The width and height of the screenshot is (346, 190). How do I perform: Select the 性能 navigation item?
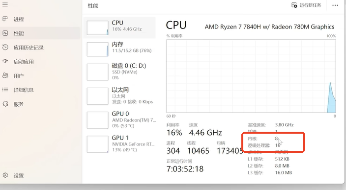pyautogui.click(x=40, y=33)
